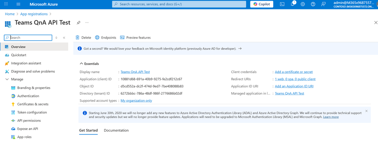Pin Teams QnA API Test to dashboard
Screen dimensions: 378x141
tap(78, 23)
